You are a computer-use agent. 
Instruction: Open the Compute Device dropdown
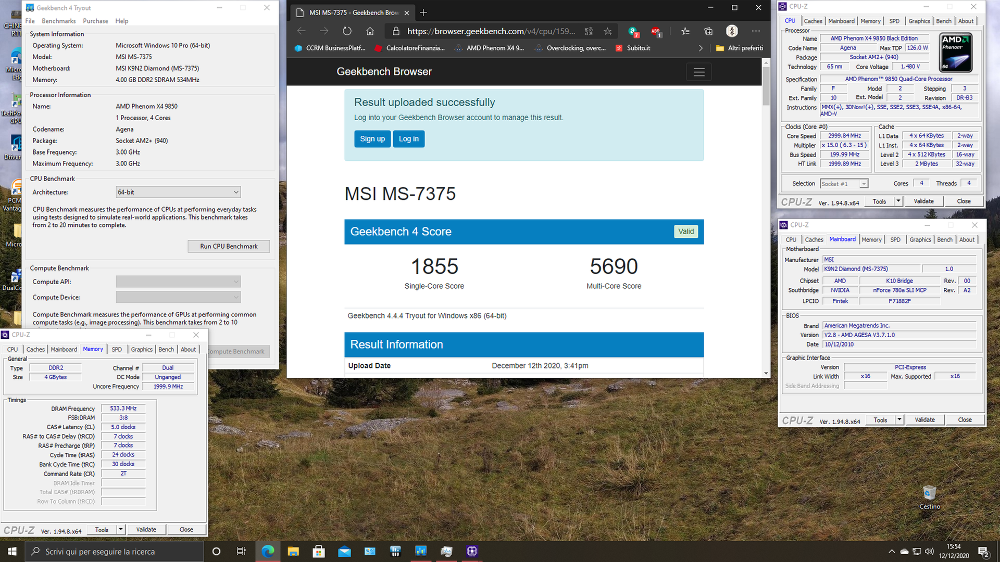pos(178,297)
